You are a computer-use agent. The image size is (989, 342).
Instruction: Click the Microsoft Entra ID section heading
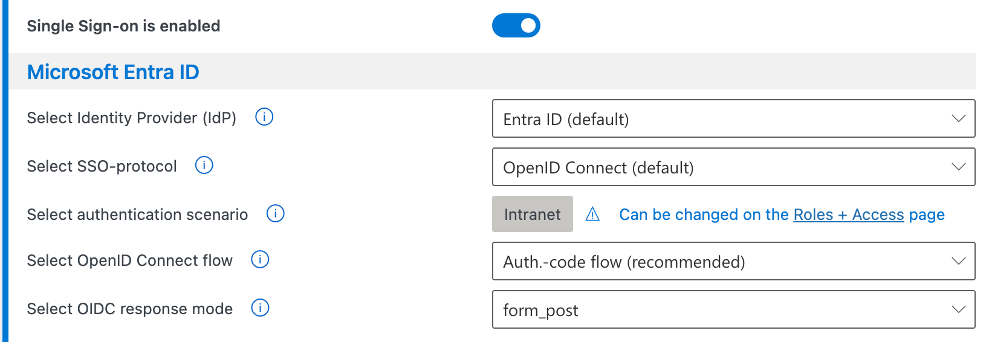113,72
